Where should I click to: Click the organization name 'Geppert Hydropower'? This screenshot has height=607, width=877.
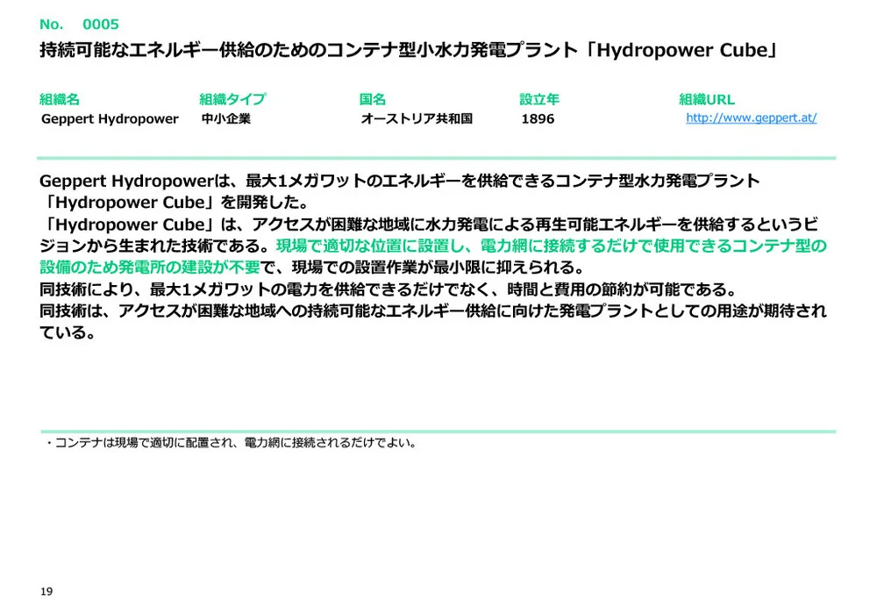point(110,118)
